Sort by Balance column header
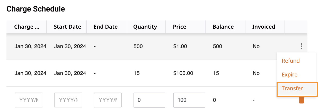The image size is (319, 111). (x=223, y=27)
